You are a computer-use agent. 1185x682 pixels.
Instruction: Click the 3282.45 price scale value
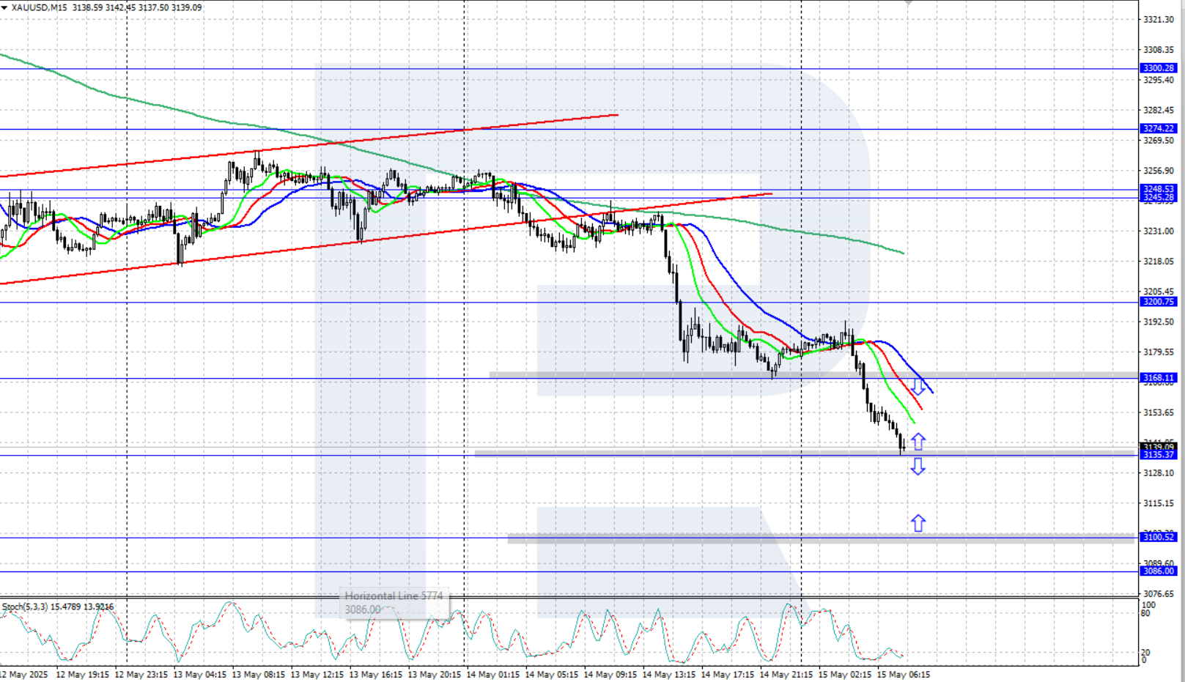pos(1159,110)
